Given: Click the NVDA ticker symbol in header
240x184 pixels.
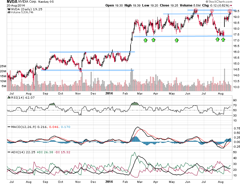Looking at the screenshot, I should click(x=12, y=2).
